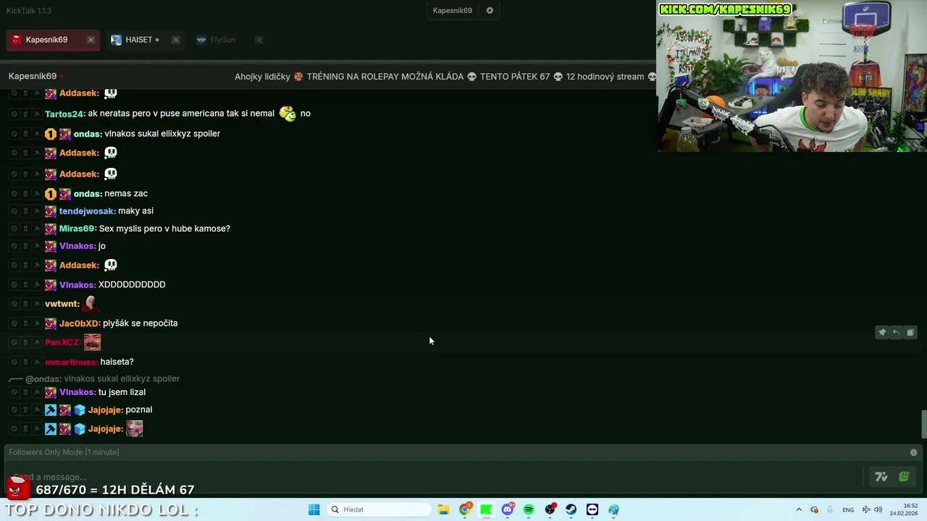Click the Followers Only Mode info icon
This screenshot has height=521, width=927.
pyautogui.click(x=913, y=452)
